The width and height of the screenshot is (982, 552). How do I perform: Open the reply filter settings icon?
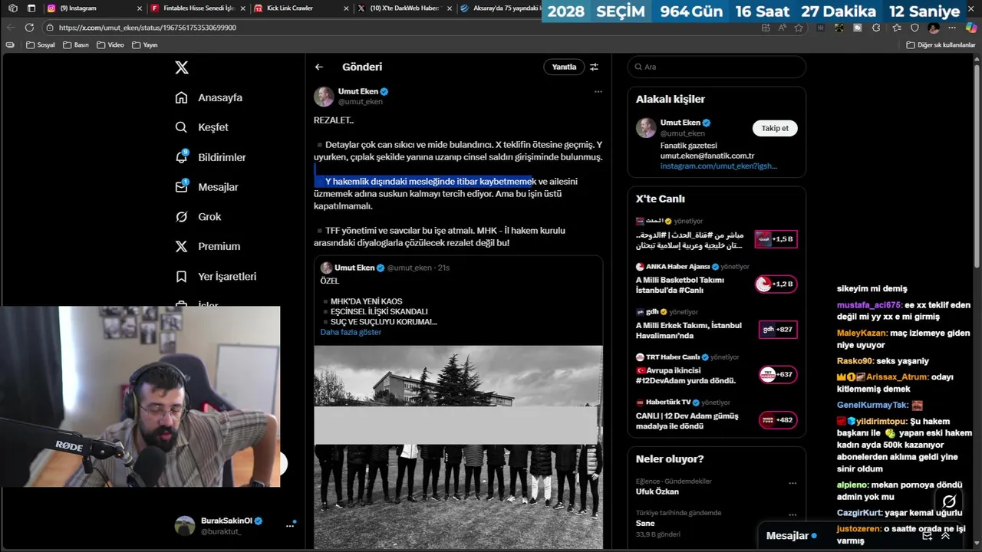pos(594,67)
